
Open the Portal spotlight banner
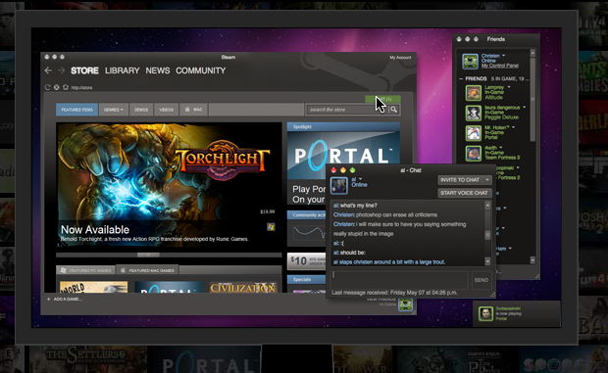(343, 155)
